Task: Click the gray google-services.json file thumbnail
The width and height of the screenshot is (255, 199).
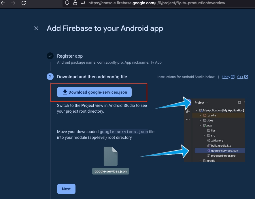Action: coord(111,156)
